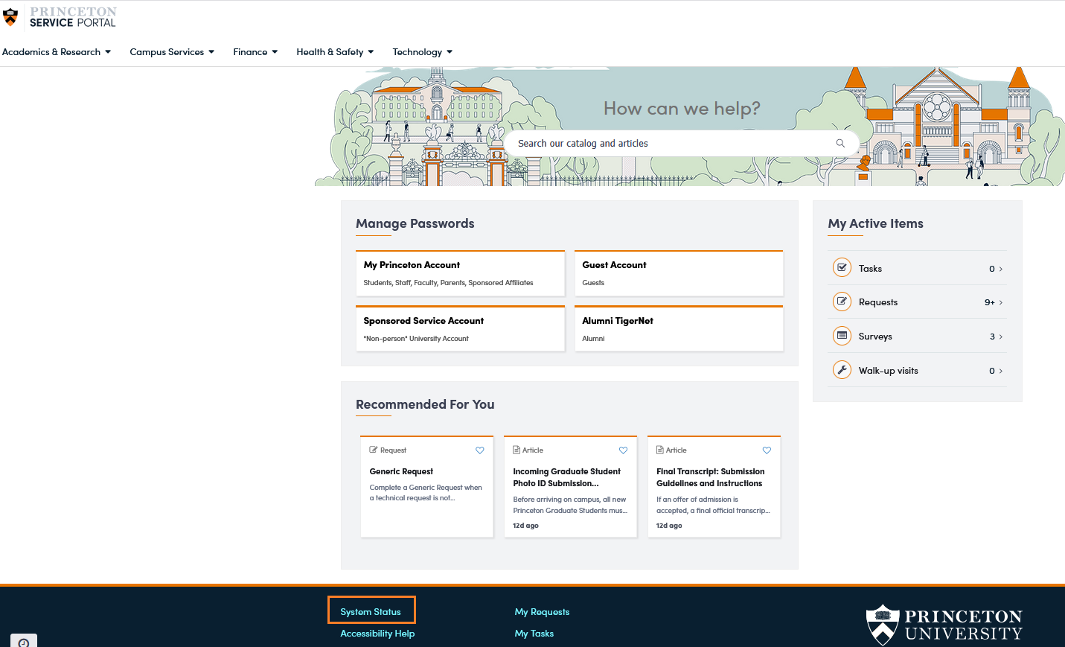This screenshot has width=1065, height=647.
Task: Favorite the Incoming Graduate Student Photo ID article
Action: pos(624,450)
